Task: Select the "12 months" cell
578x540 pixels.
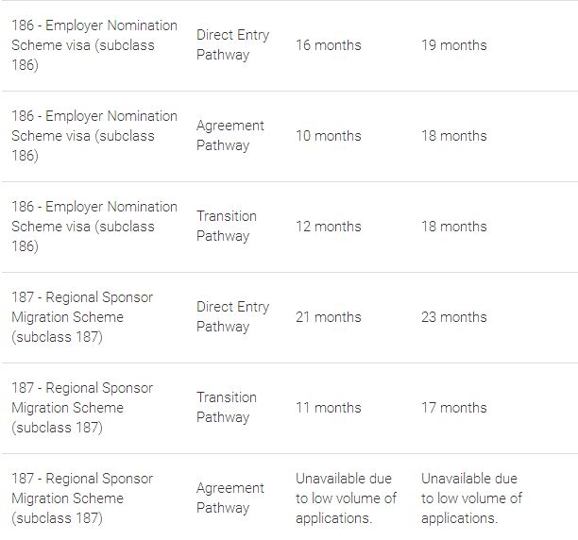Action: (329, 227)
